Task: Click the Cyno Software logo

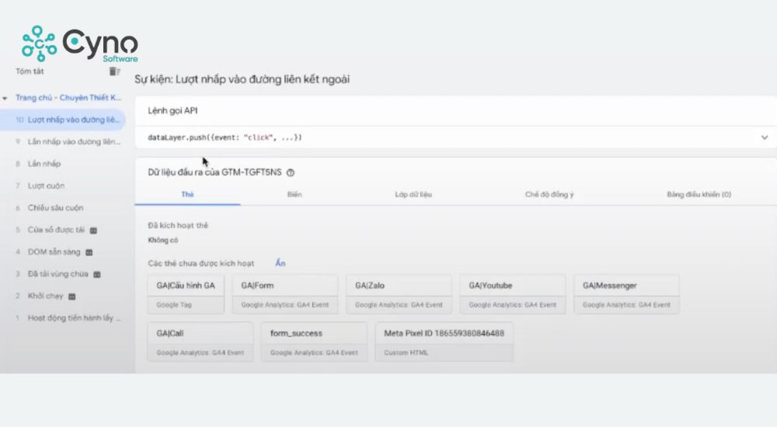Action: (x=79, y=43)
